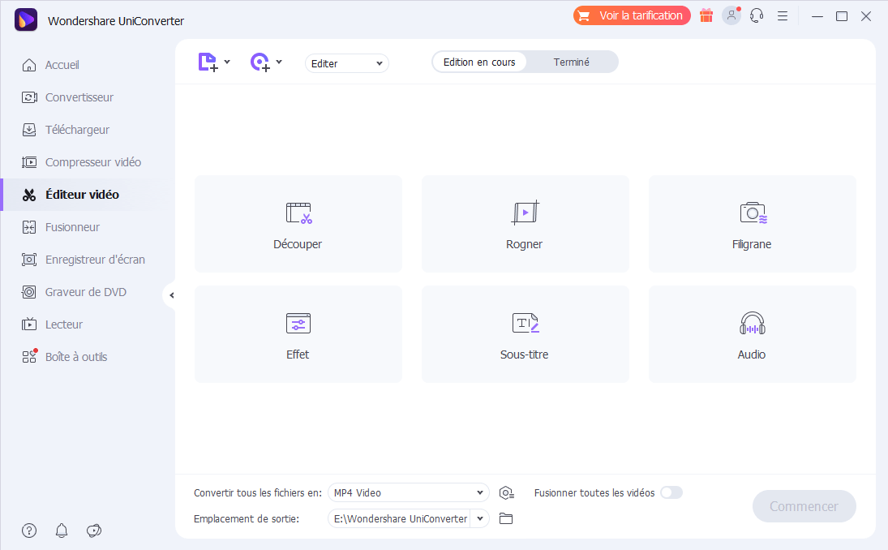Toggle Fusionner toutes les vidéos switch

[671, 492]
